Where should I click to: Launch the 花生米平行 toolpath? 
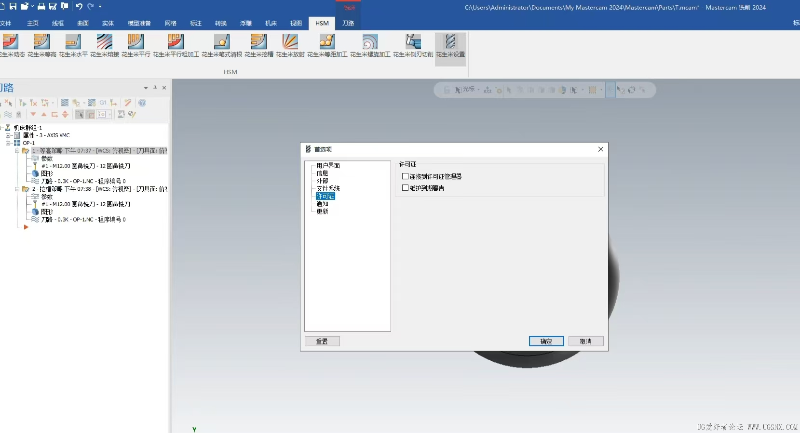click(136, 46)
